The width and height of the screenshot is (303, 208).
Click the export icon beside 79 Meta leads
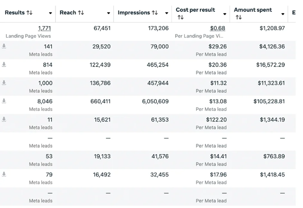pos(4,174)
